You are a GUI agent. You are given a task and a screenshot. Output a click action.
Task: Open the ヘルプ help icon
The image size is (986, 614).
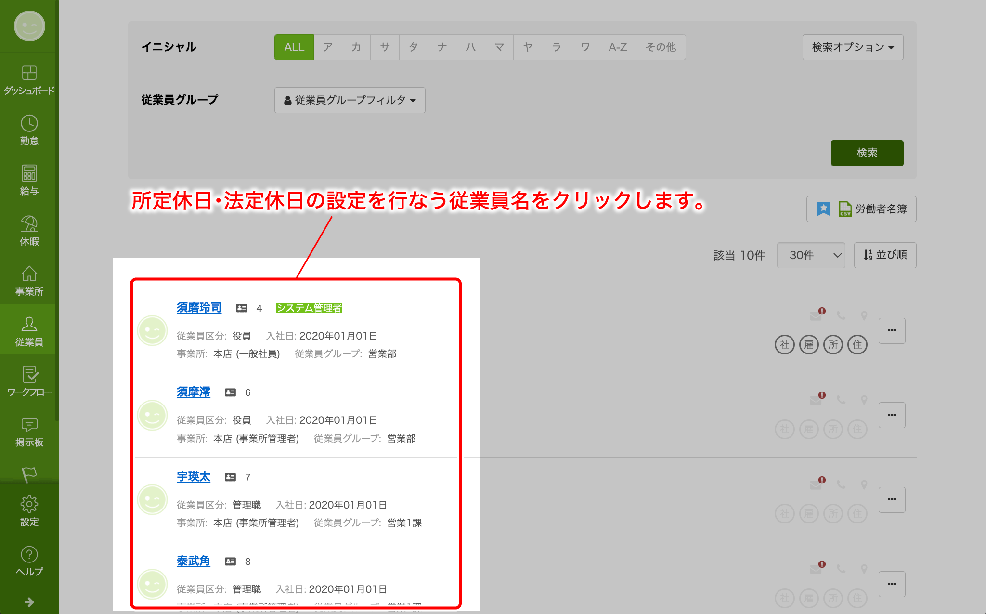click(29, 561)
